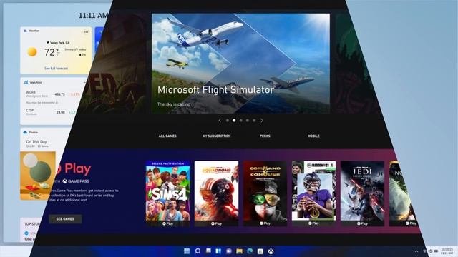Open the MY SUBSCRIPTION tab
The width and height of the screenshot is (458, 257).
tap(216, 136)
